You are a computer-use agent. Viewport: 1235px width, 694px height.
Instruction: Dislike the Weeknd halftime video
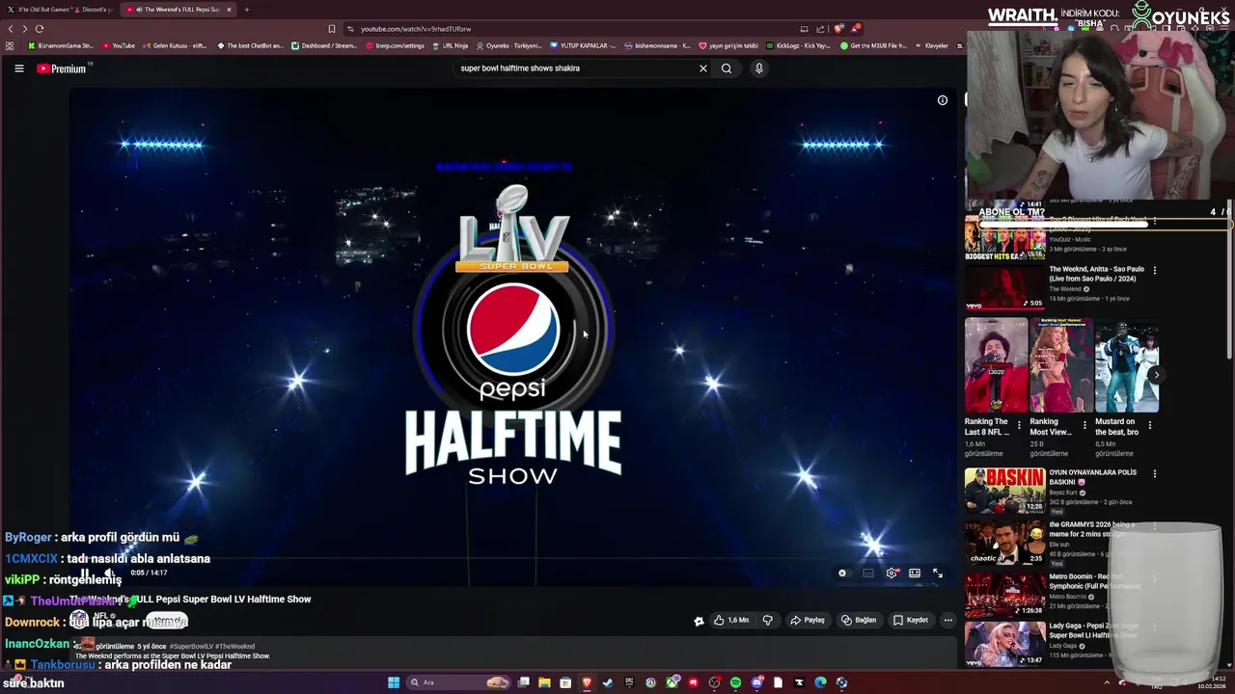tap(768, 621)
